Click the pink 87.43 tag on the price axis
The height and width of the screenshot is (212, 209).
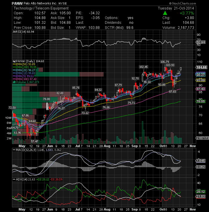pyautogui.click(x=201, y=89)
